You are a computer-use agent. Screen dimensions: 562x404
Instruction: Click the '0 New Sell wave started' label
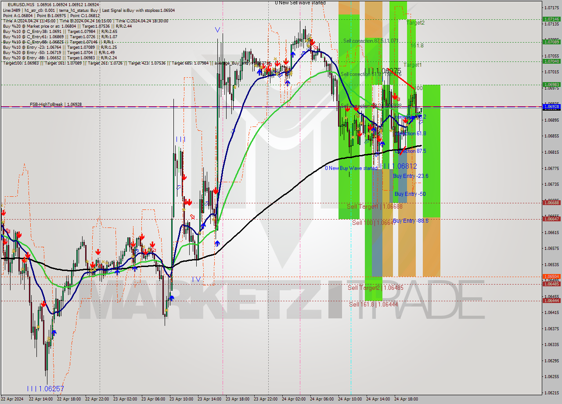coord(300,3)
